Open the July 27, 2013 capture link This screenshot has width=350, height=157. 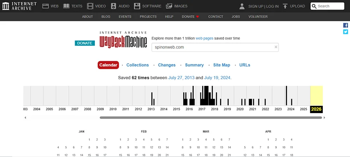click(x=182, y=78)
